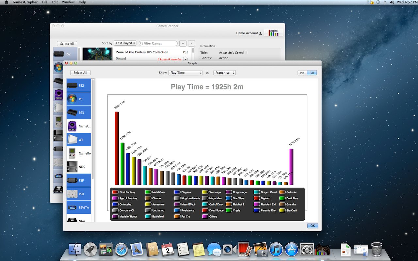The image size is (418, 261).
Task: Open the Window menu
Action: point(68,2)
